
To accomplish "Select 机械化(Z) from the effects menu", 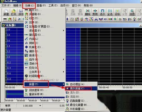I will click(45, 47).
